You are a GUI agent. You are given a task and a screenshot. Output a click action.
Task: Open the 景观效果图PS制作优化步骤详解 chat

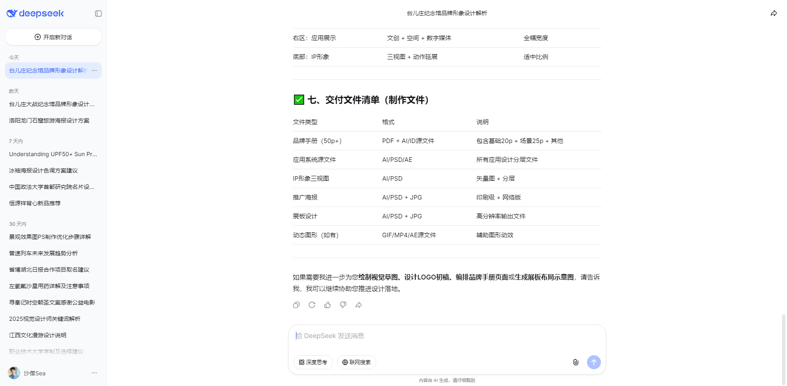[53, 237]
